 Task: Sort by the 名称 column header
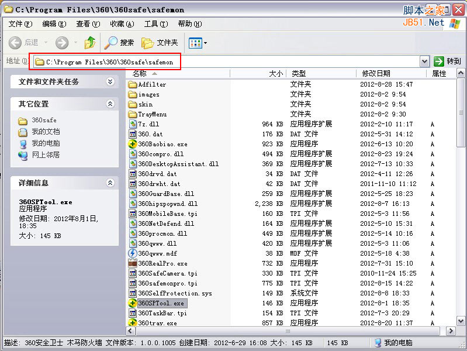pos(178,73)
